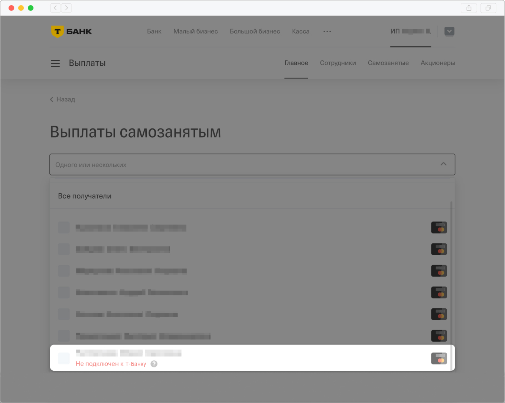Check the checkbox of the second recipient
The height and width of the screenshot is (403, 505).
(x=63, y=249)
